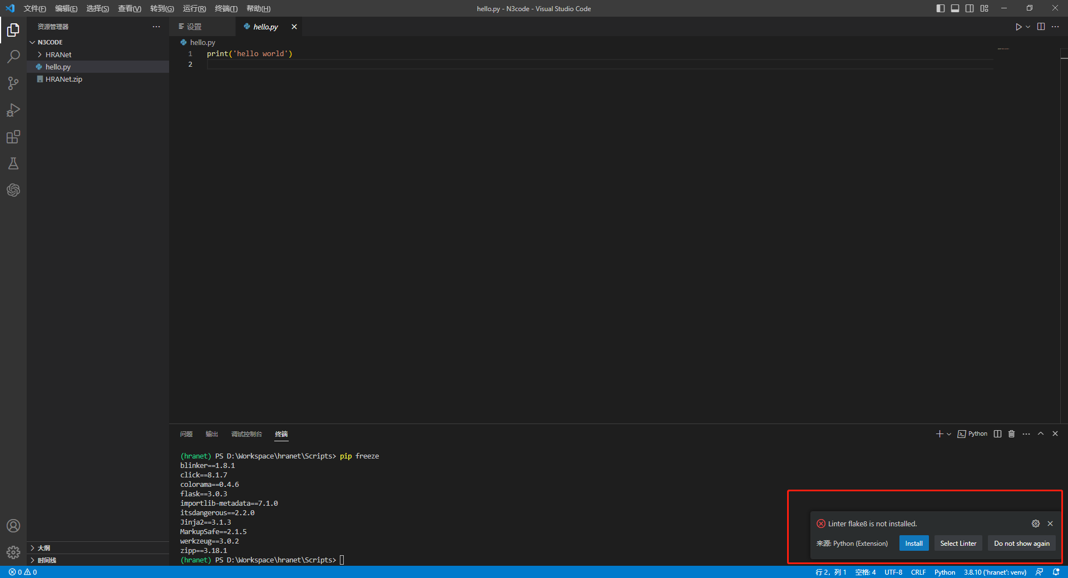Toggle primary side bar visibility

[x=941, y=8]
